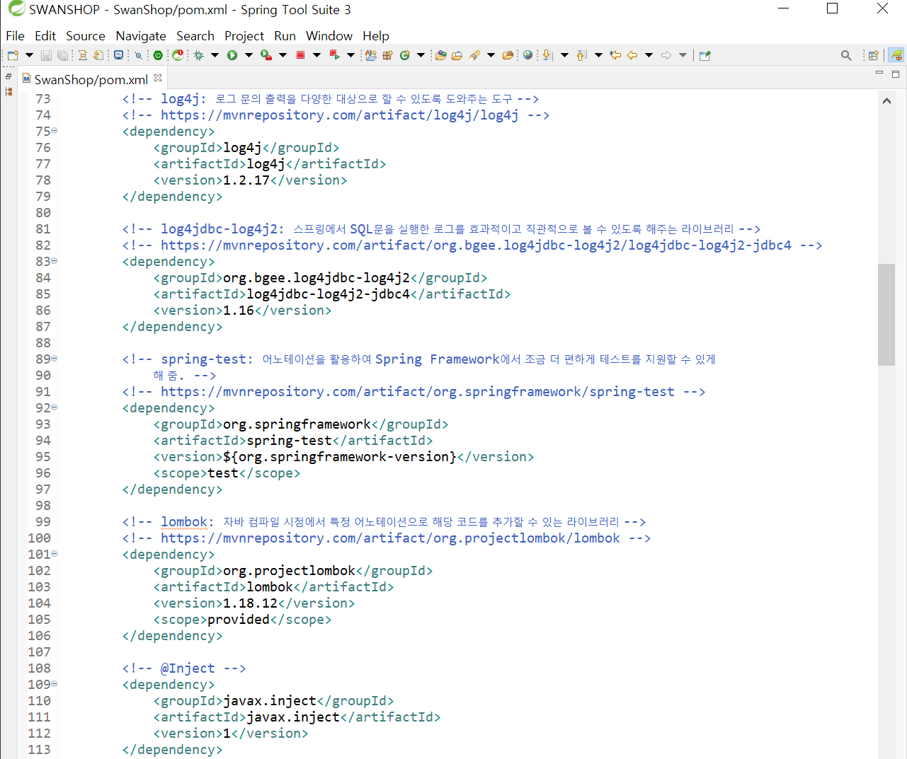907x759 pixels.
Task: Click the Open Perspective icon
Action: [873, 55]
